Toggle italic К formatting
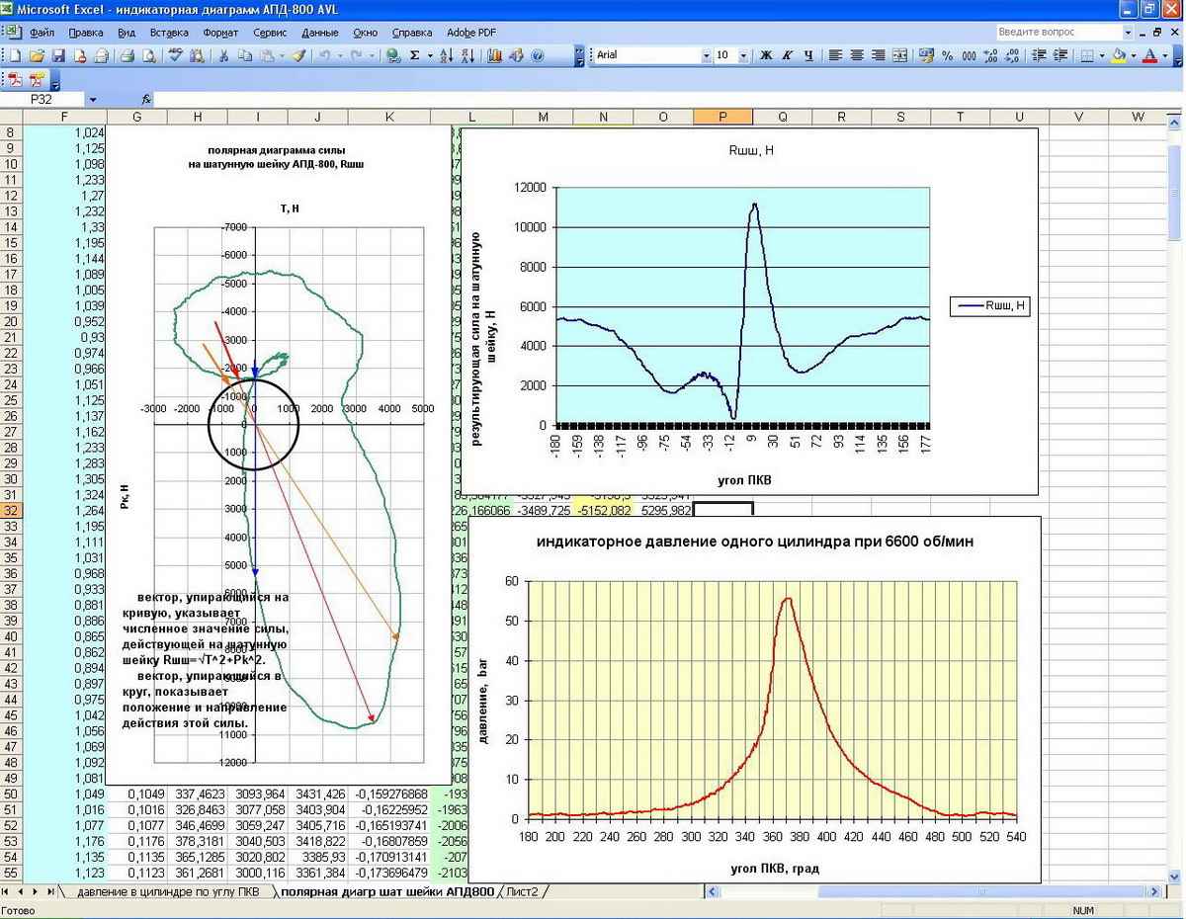Image resolution: width=1186 pixels, height=919 pixels. (x=787, y=56)
